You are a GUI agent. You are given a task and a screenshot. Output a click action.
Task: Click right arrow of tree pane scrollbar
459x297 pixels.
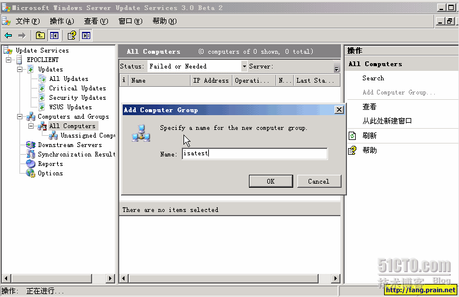(x=110, y=278)
